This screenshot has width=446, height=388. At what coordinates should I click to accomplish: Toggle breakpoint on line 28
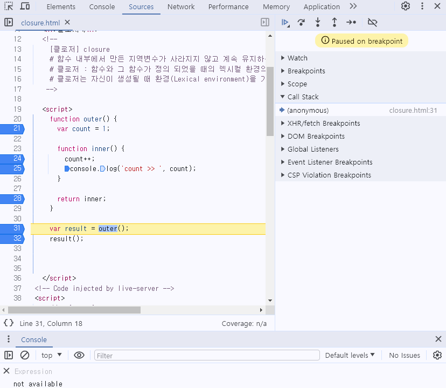(12, 199)
